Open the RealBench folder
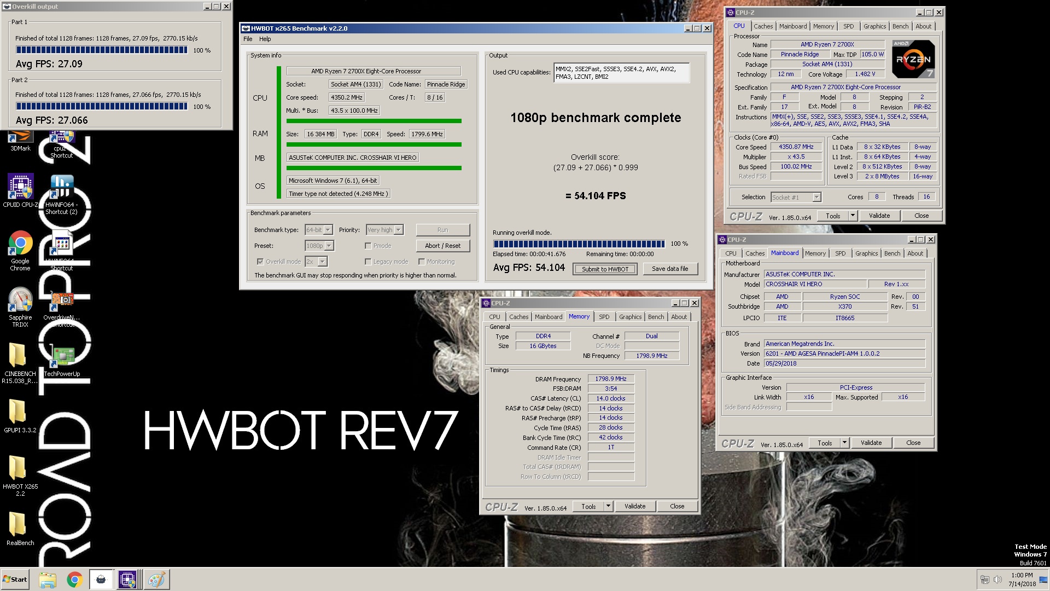Image resolution: width=1050 pixels, height=591 pixels. click(20, 529)
